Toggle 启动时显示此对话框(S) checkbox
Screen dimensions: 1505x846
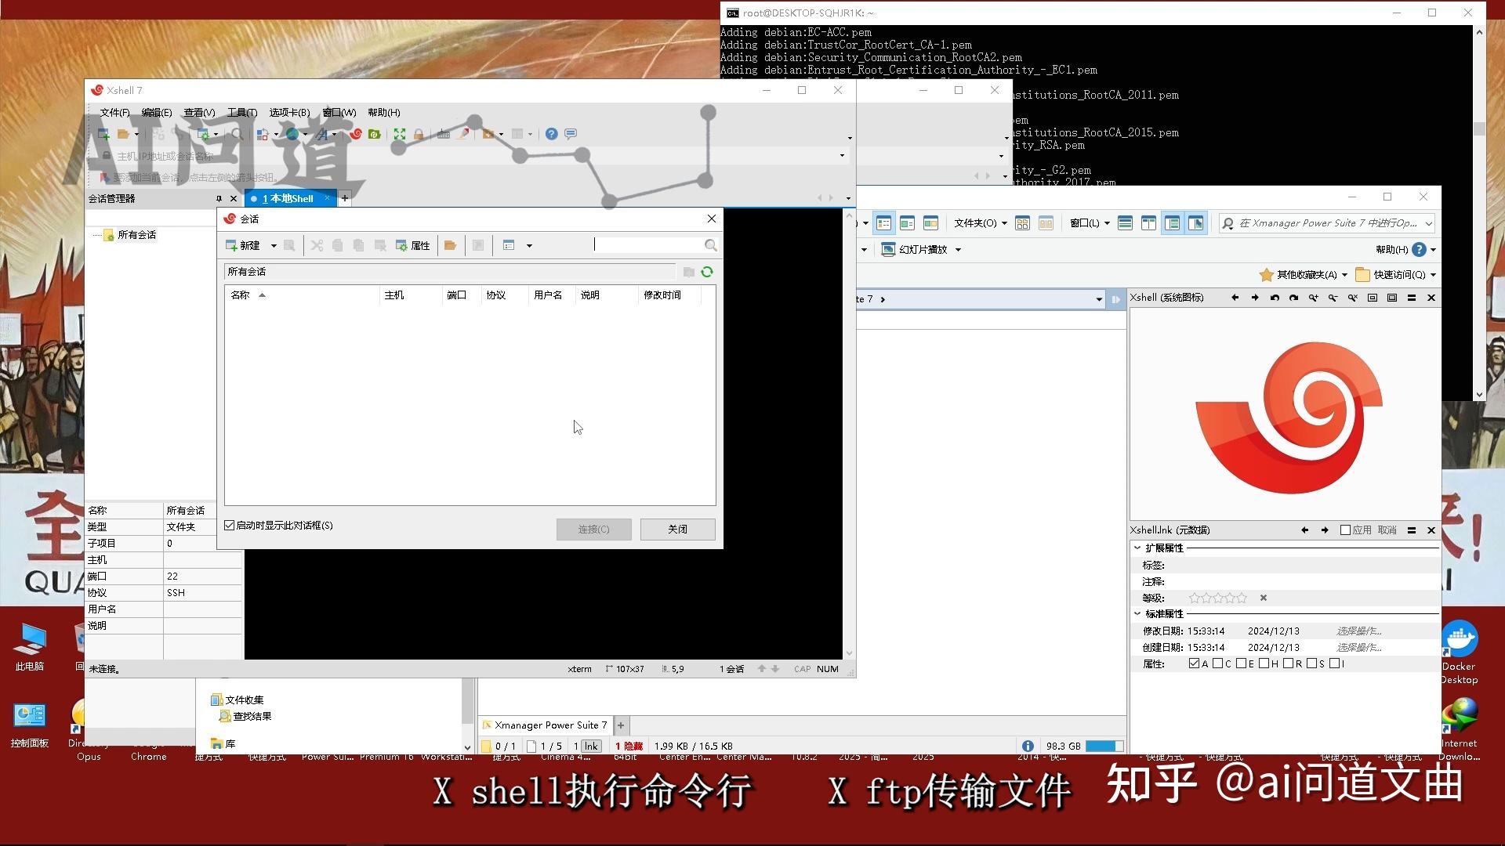230,526
